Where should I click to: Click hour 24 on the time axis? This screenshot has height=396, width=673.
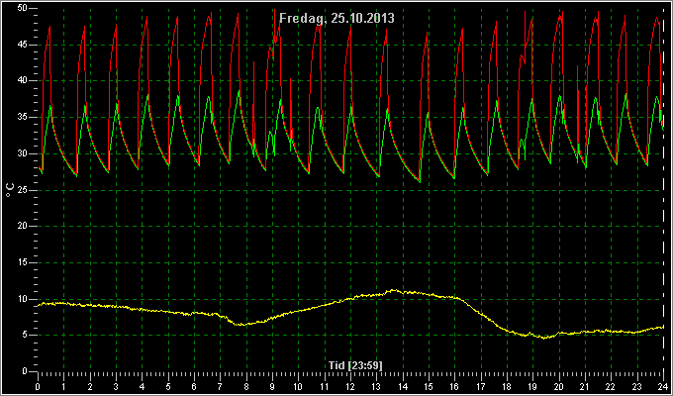[663, 387]
